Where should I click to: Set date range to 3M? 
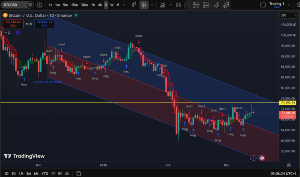(29, 174)
